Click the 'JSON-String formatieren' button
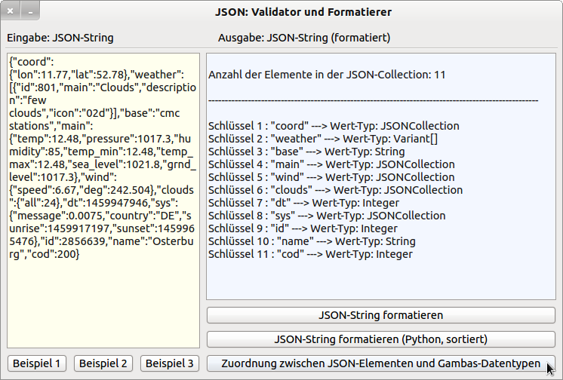 point(380,314)
